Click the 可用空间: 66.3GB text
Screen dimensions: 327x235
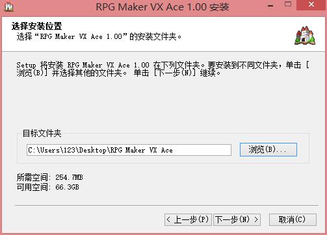tap(48, 187)
